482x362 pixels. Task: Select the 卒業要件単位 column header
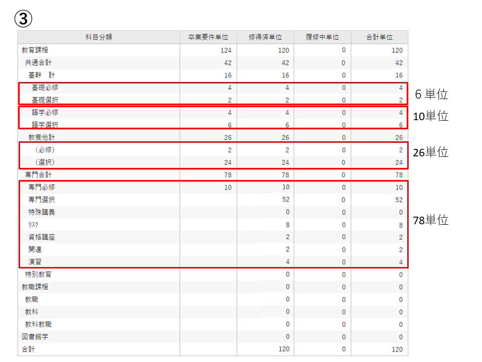tap(208, 37)
